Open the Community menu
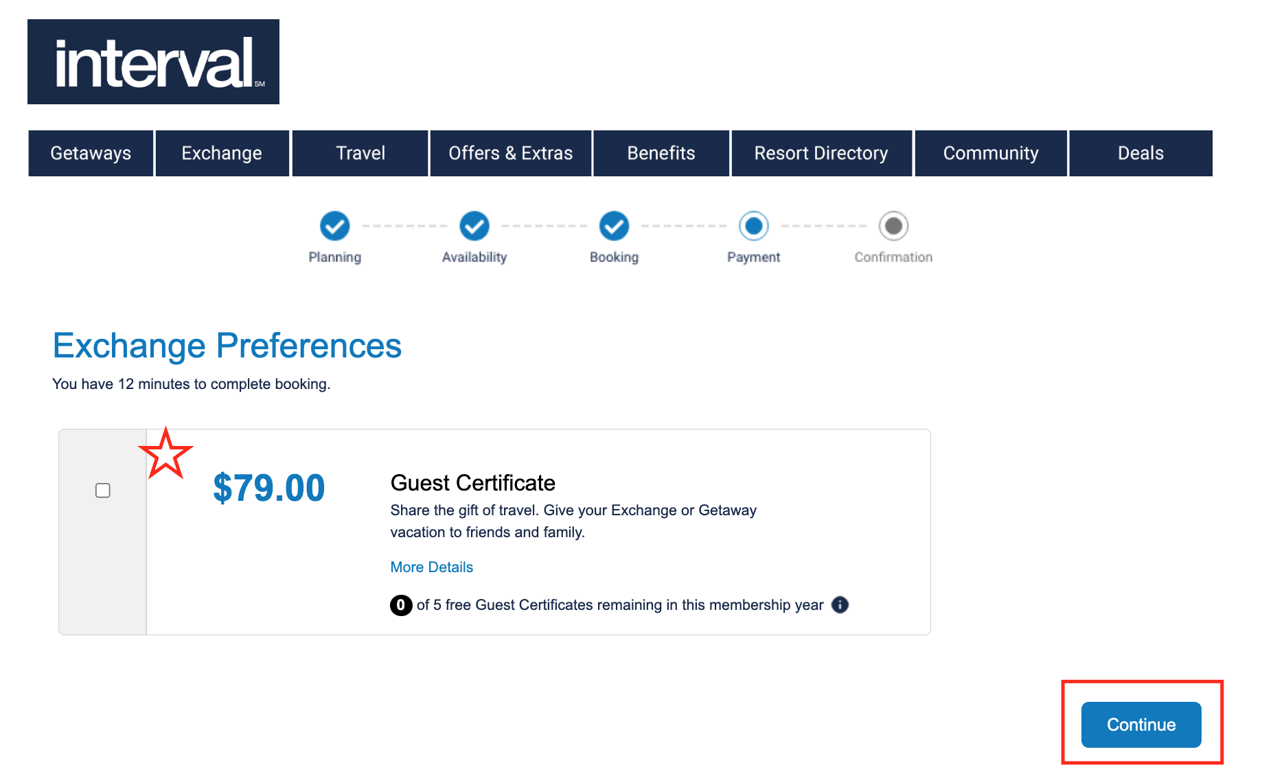Viewport: 1262px width, 778px height. [x=991, y=153]
